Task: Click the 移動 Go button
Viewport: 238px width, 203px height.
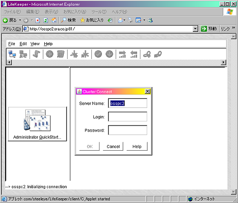Action: coord(209,29)
